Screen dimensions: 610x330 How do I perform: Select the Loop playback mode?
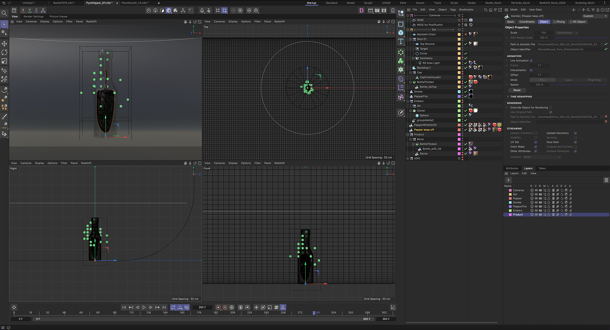click(568, 80)
